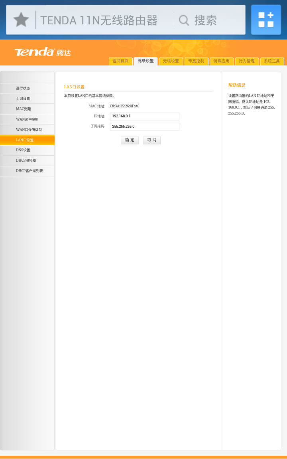Click the MAC address value C8:3A:35:26:0F:A0
Viewport: 287px width, 459px height.
pyautogui.click(x=124, y=106)
